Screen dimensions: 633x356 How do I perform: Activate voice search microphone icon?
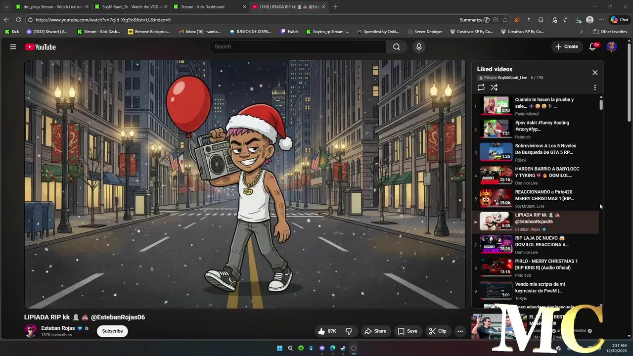click(x=419, y=47)
